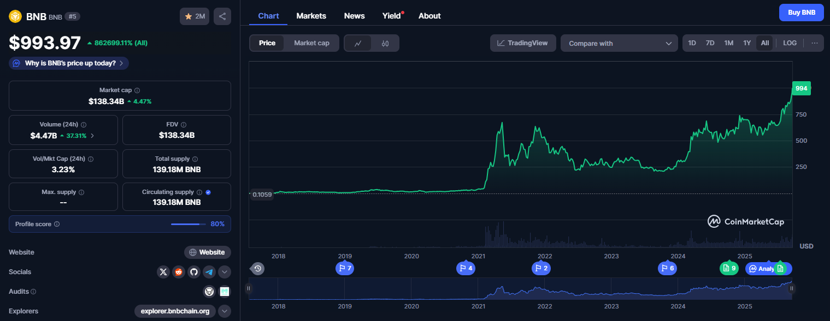Click the $138.34B market cap value
Image resolution: width=830 pixels, height=321 pixels.
coord(106,101)
